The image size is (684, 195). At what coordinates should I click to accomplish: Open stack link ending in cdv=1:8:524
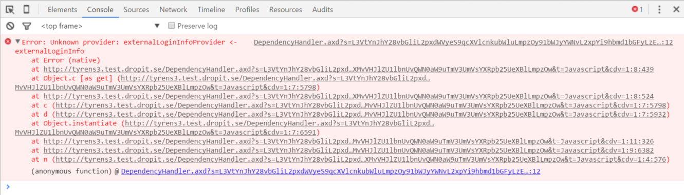click(348, 96)
